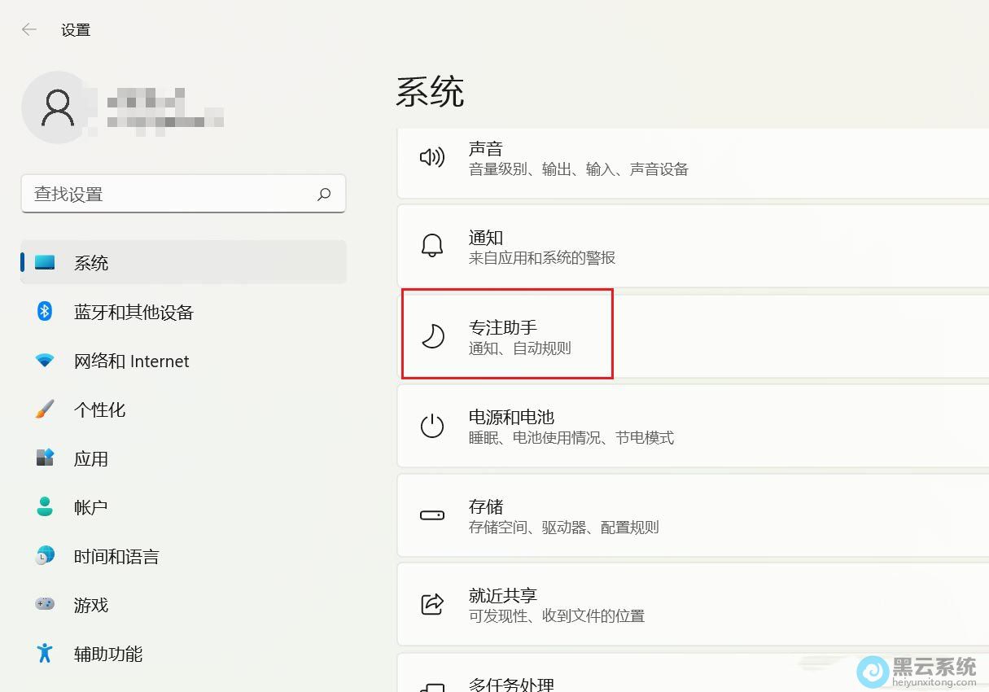The width and height of the screenshot is (989, 692).
Task: Click the Bluetooth icon for 蓝牙和其他设备
Action: click(44, 312)
